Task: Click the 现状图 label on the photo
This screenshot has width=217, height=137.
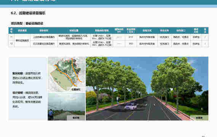Action: pyautogui.click(x=76, y=118)
